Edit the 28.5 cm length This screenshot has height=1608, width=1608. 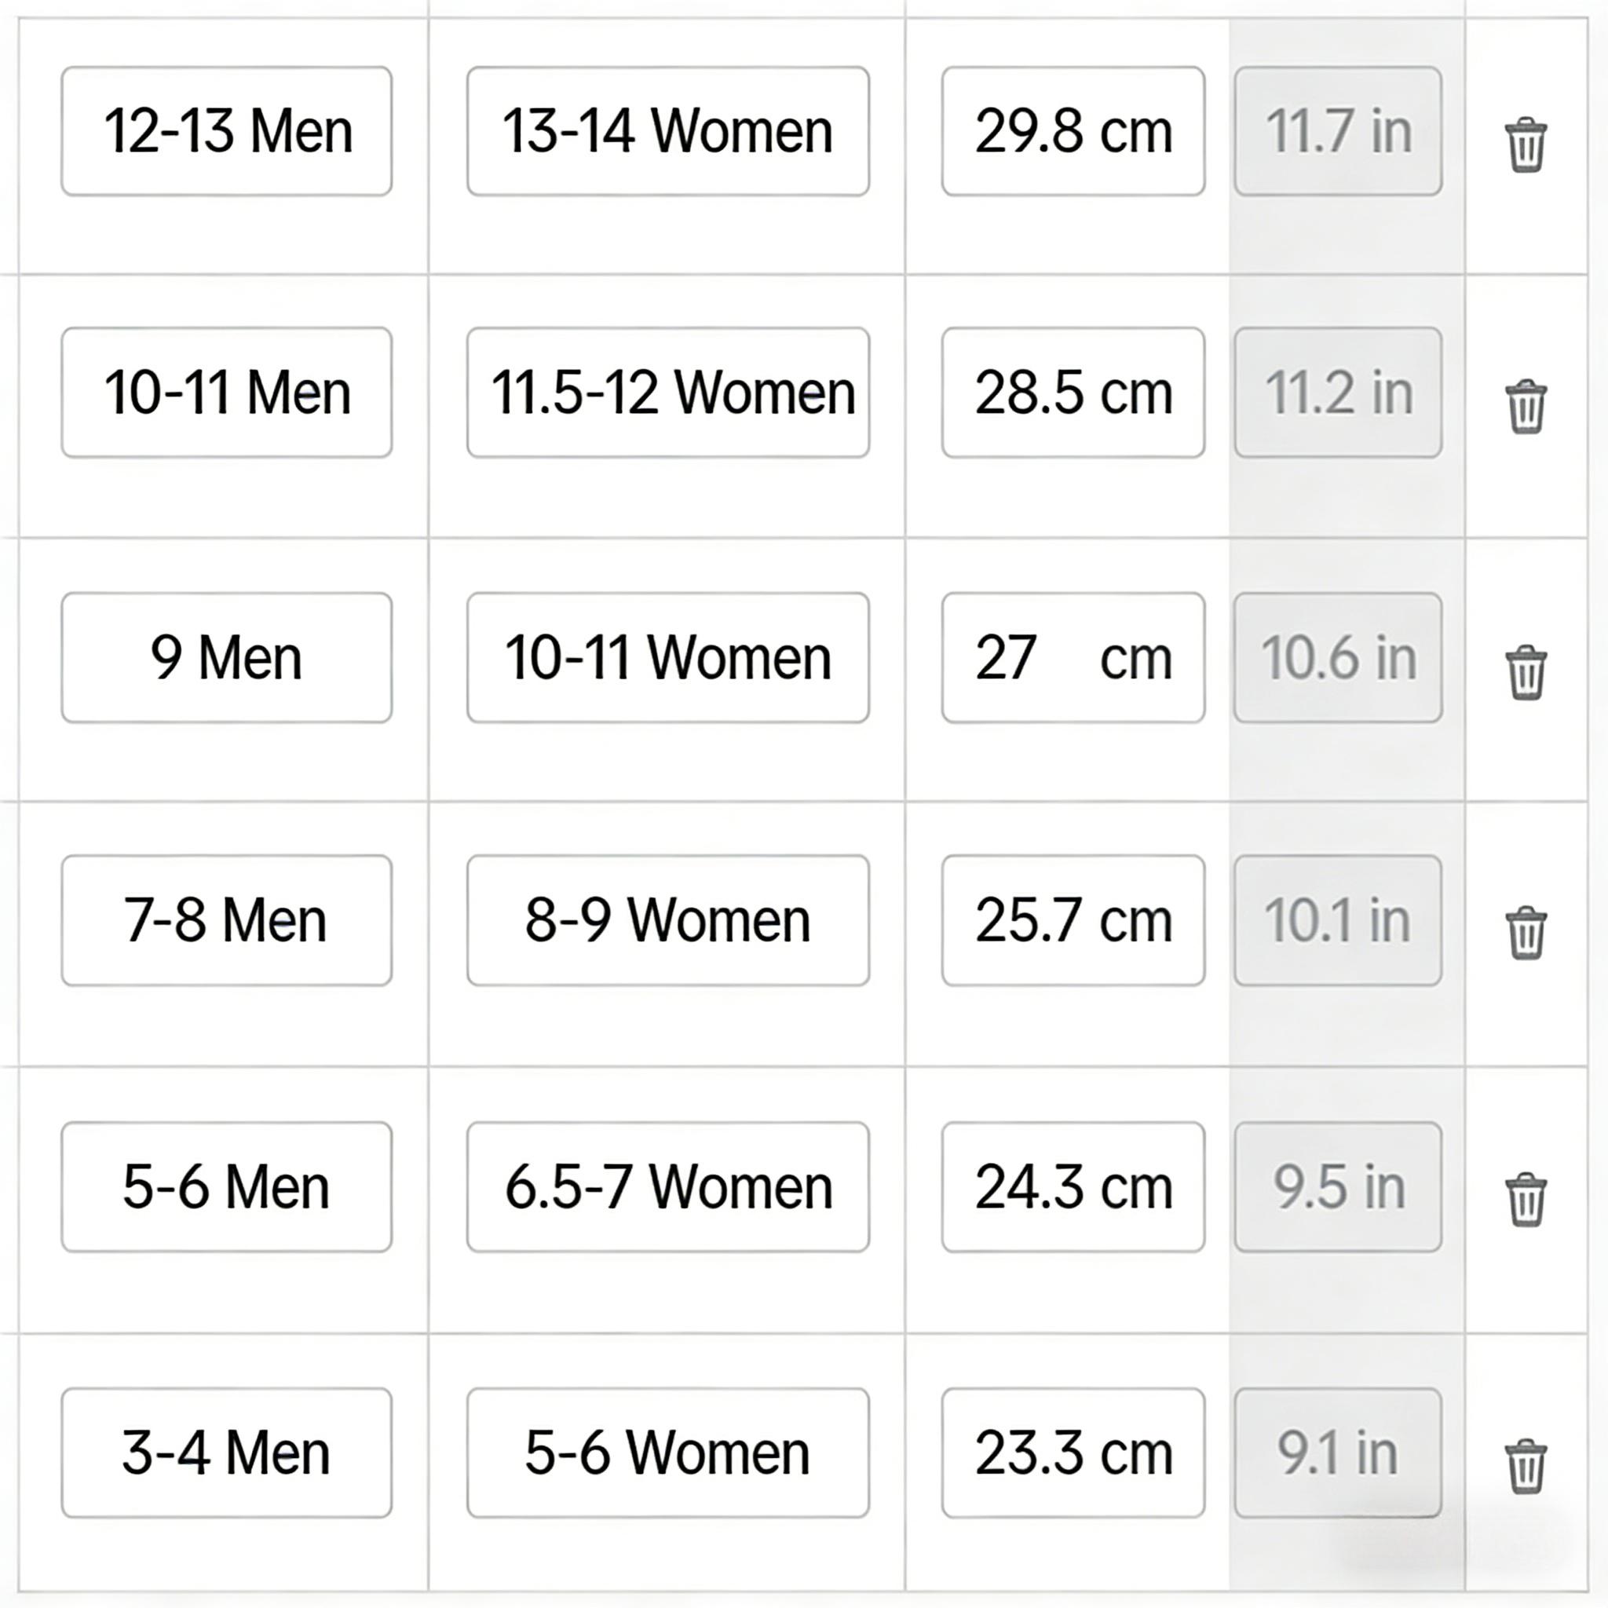[1072, 393]
